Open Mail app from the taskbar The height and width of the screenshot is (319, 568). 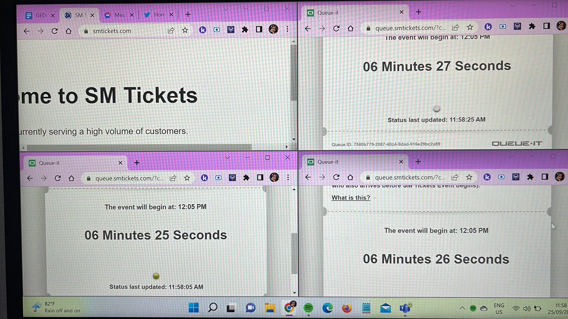tap(385, 309)
